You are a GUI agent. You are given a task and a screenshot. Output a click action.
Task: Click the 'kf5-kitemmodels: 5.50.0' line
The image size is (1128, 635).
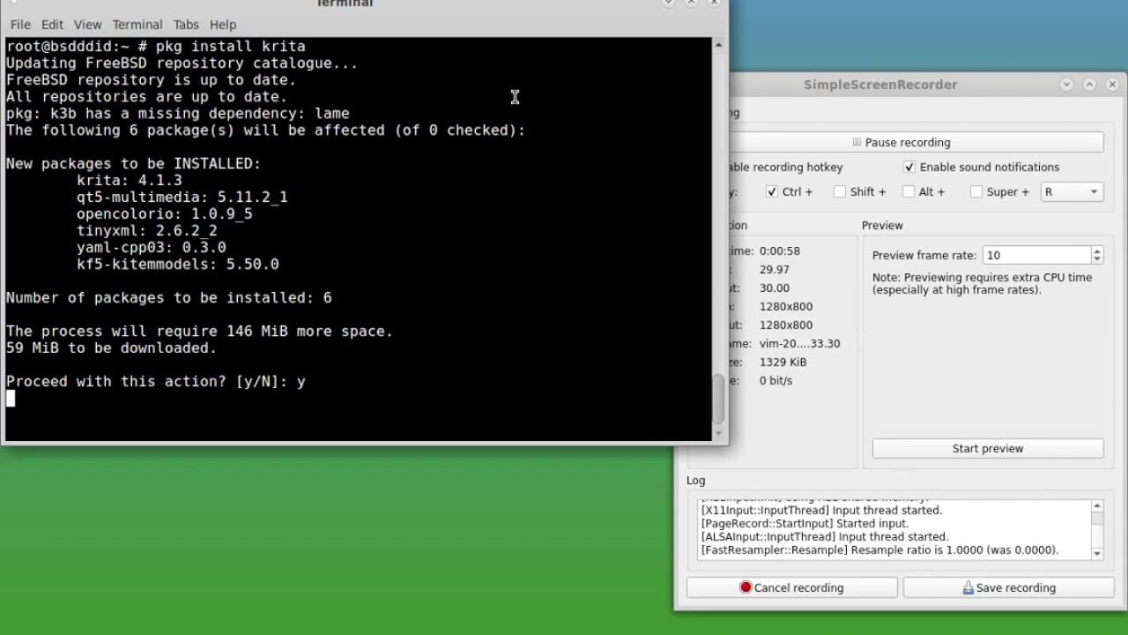tap(178, 264)
